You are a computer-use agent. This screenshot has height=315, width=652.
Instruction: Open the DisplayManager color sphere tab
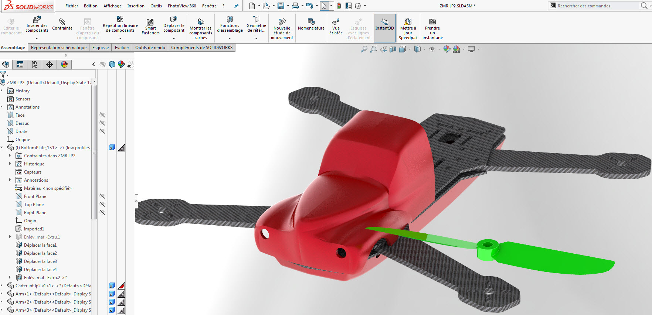64,65
